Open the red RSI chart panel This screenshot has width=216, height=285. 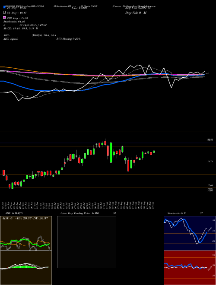pos(190,268)
